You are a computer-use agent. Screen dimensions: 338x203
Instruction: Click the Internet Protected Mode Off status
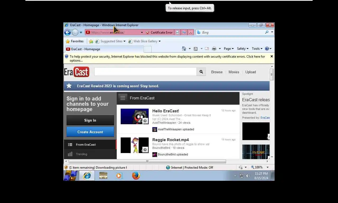(x=190, y=167)
